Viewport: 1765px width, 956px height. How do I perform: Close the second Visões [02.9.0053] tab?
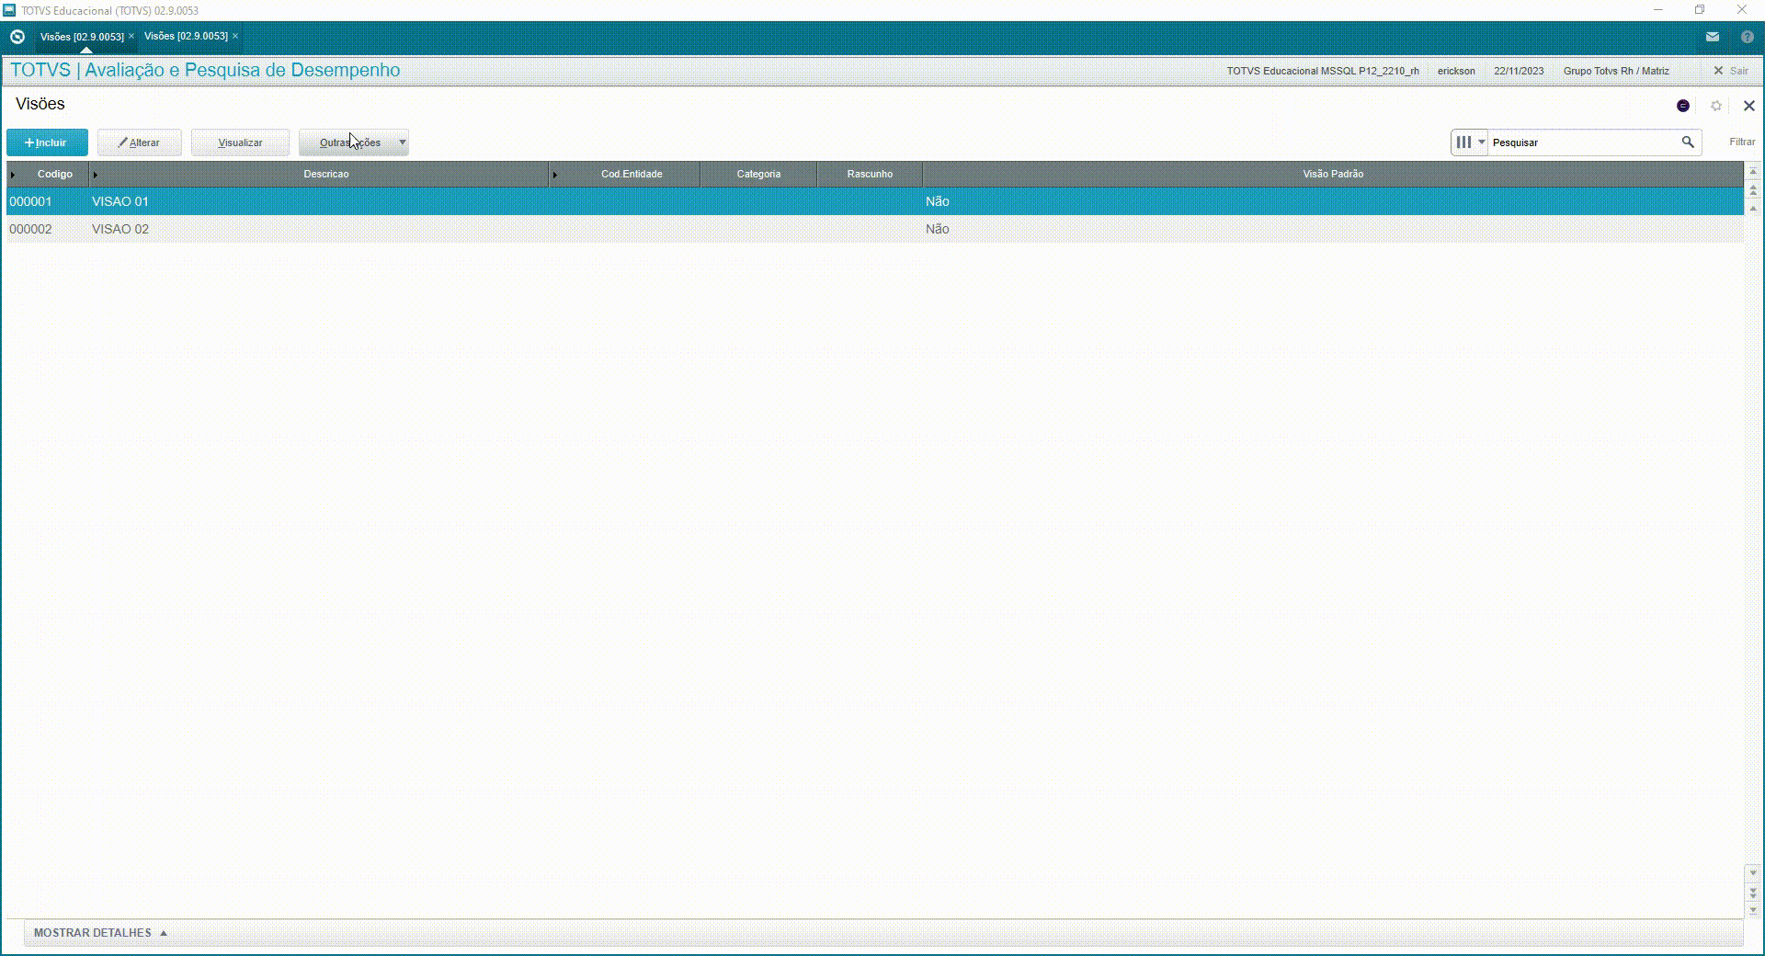235,36
